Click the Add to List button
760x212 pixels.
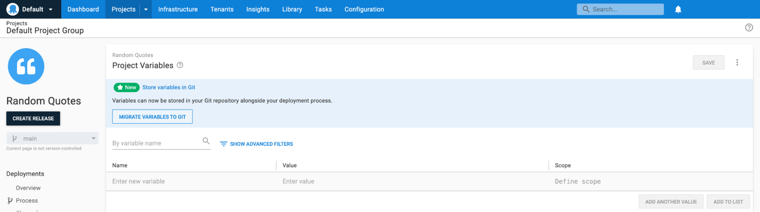[728, 202]
